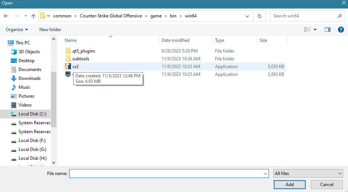This screenshot has width=348, height=192.
Task: Select Local Disk (C:) in sidebar
Action: pos(32,114)
